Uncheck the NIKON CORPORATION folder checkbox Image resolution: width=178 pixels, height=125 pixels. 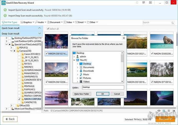coord(19,99)
